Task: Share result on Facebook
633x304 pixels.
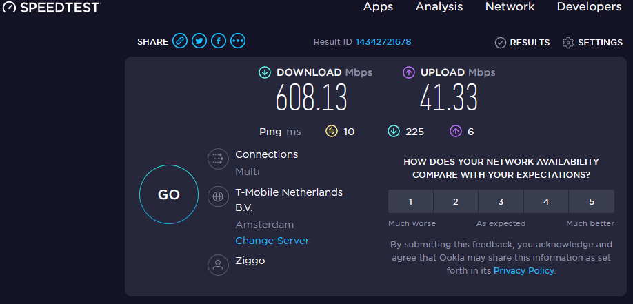Action: click(x=219, y=41)
